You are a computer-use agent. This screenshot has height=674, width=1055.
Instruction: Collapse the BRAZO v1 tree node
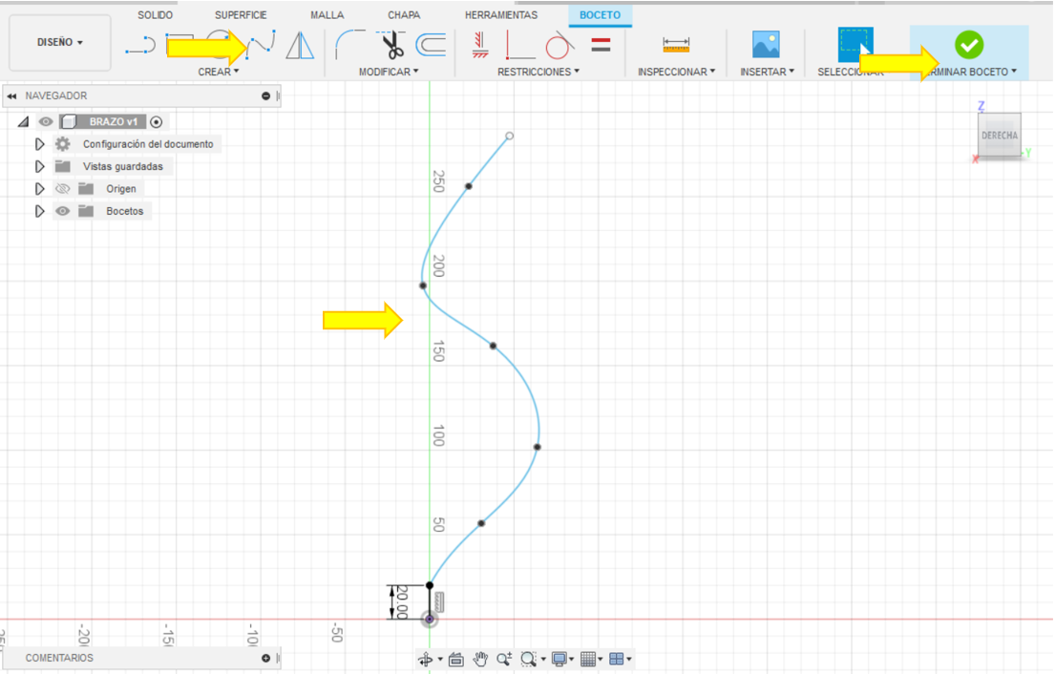point(24,122)
